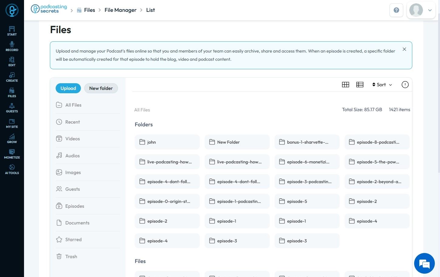Navigate to MY SITE in the dark sidebar

click(12, 123)
